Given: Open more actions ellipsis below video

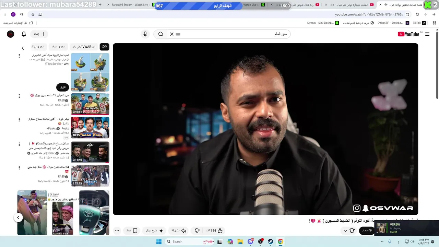Looking at the screenshot, I should 117,231.
